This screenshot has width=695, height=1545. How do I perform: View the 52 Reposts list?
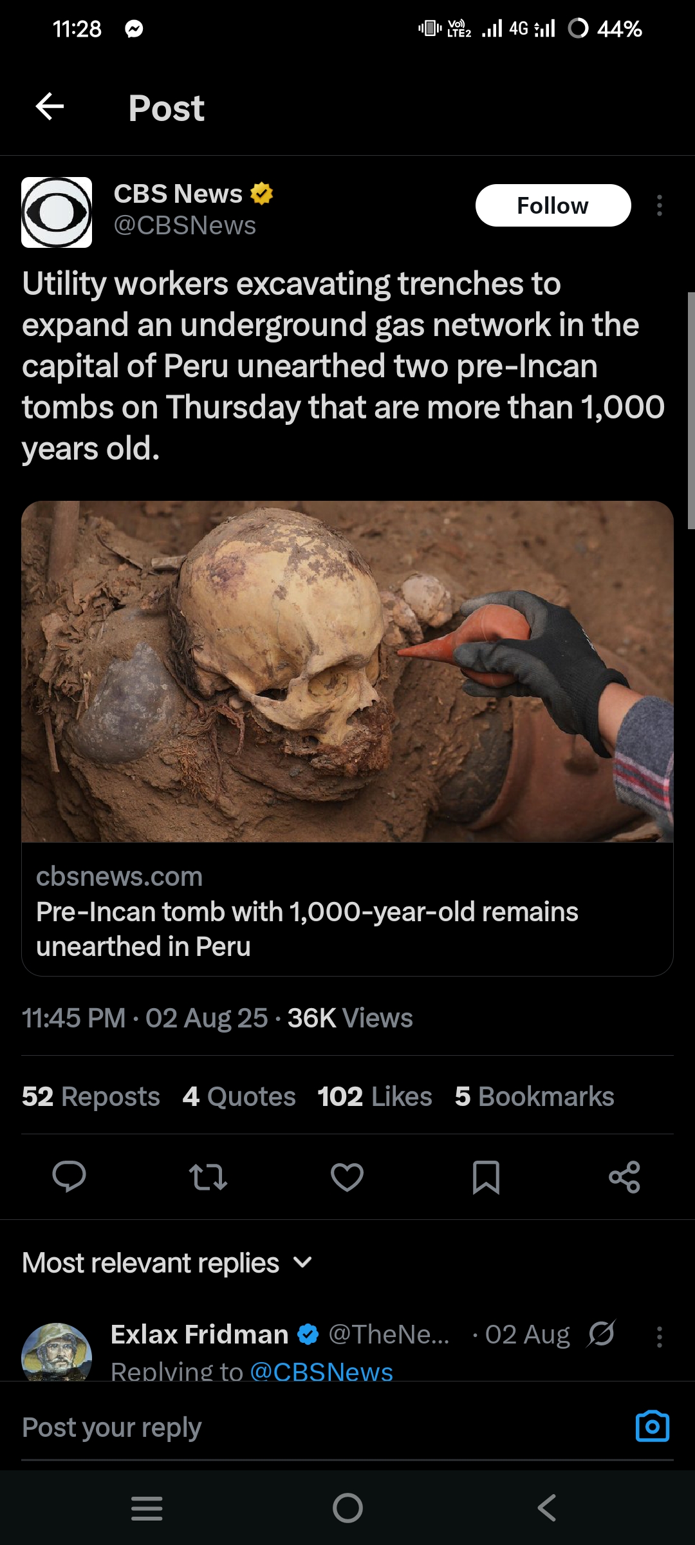91,1096
